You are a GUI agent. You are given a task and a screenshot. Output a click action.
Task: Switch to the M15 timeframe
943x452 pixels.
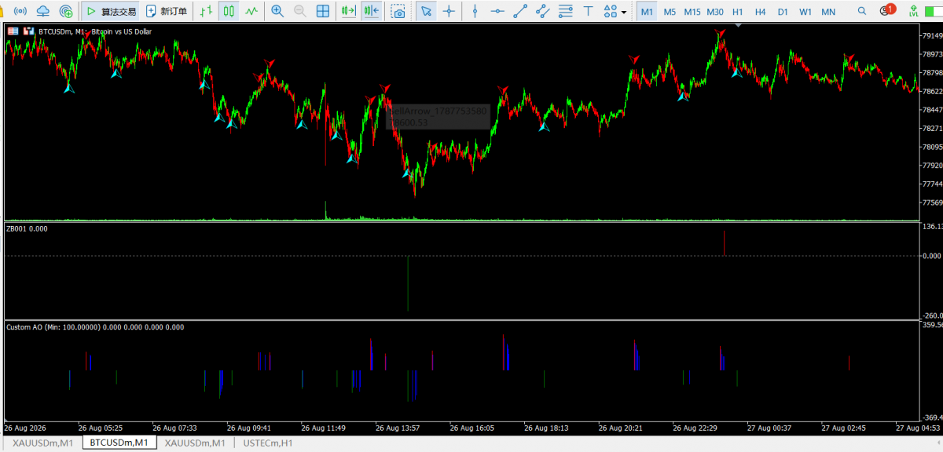pos(692,12)
